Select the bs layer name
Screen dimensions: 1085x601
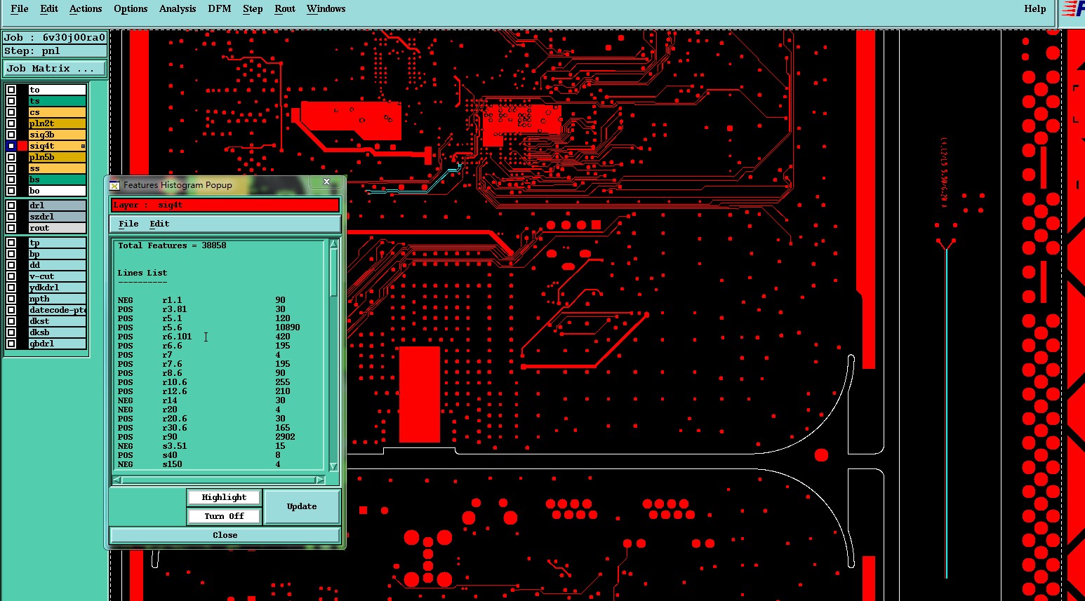pyautogui.click(x=57, y=180)
